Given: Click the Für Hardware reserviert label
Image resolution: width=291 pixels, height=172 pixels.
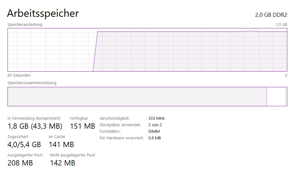Looking at the screenshot, I should (x=121, y=138).
